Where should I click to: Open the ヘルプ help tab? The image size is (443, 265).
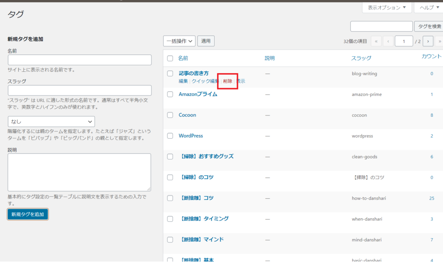428,8
